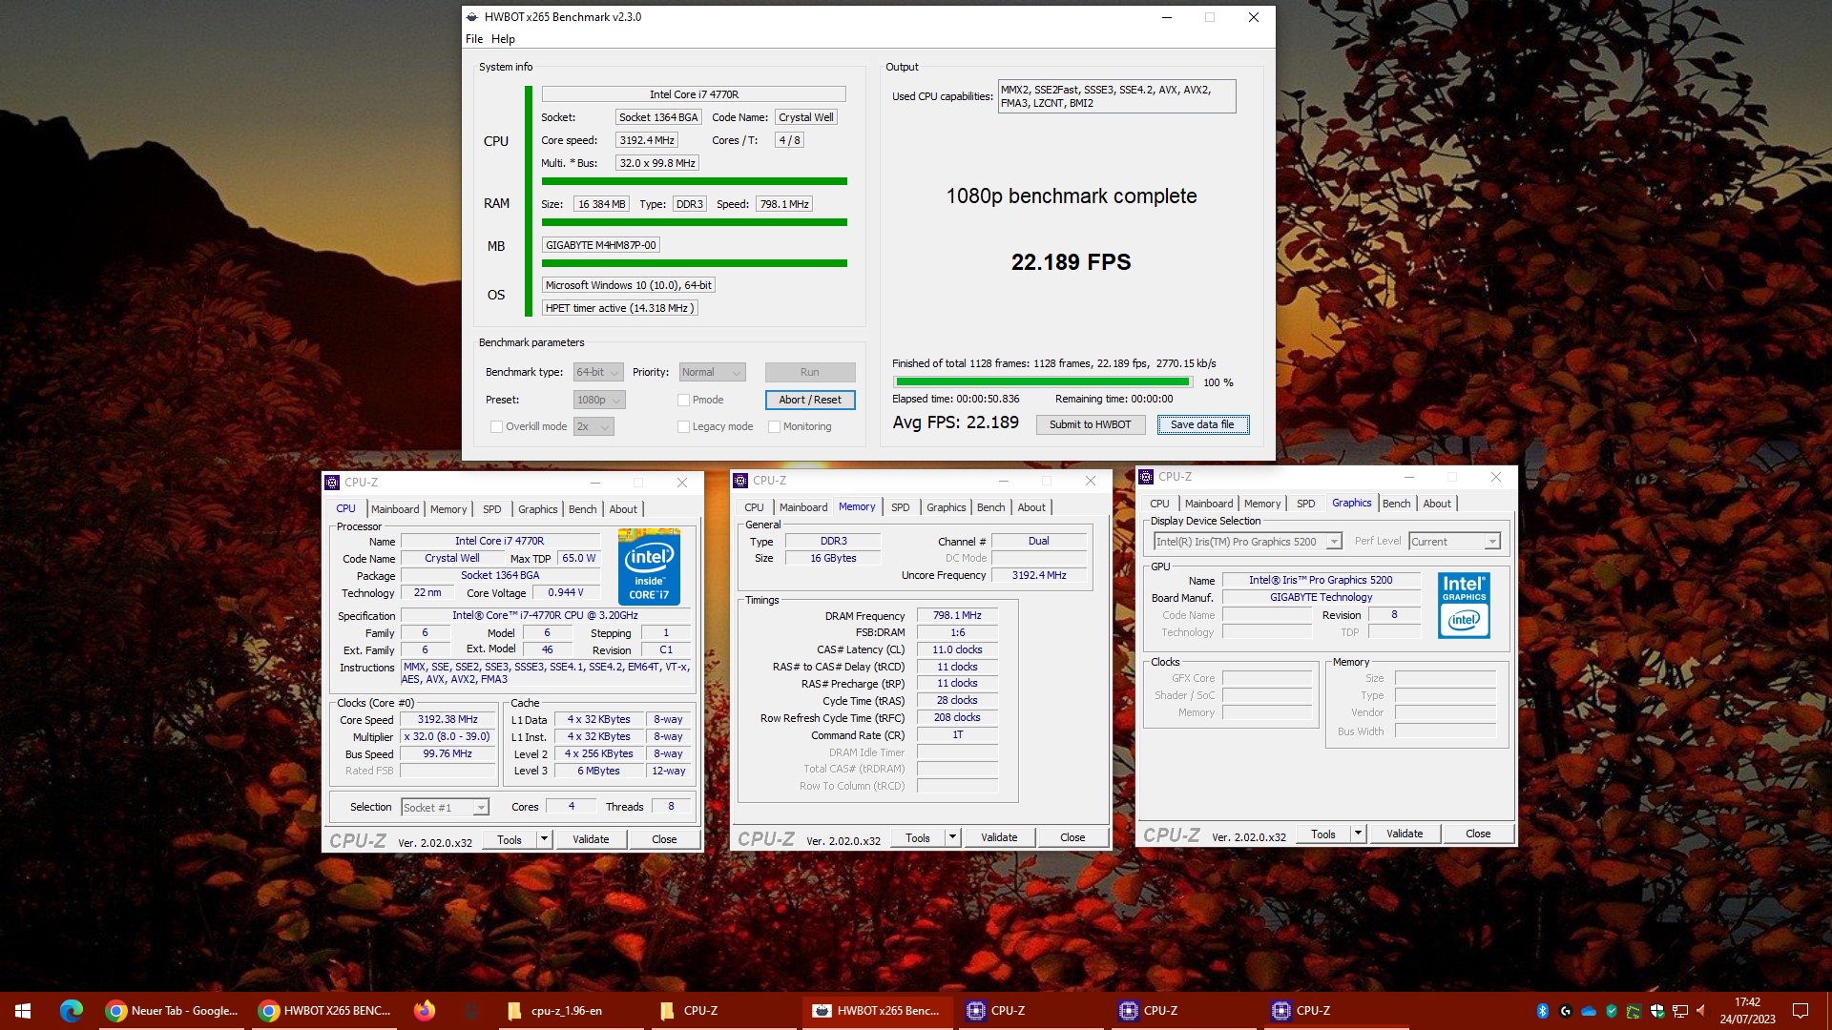Click Run button in Benchmark parameters
The height and width of the screenshot is (1030, 1832).
click(x=810, y=373)
